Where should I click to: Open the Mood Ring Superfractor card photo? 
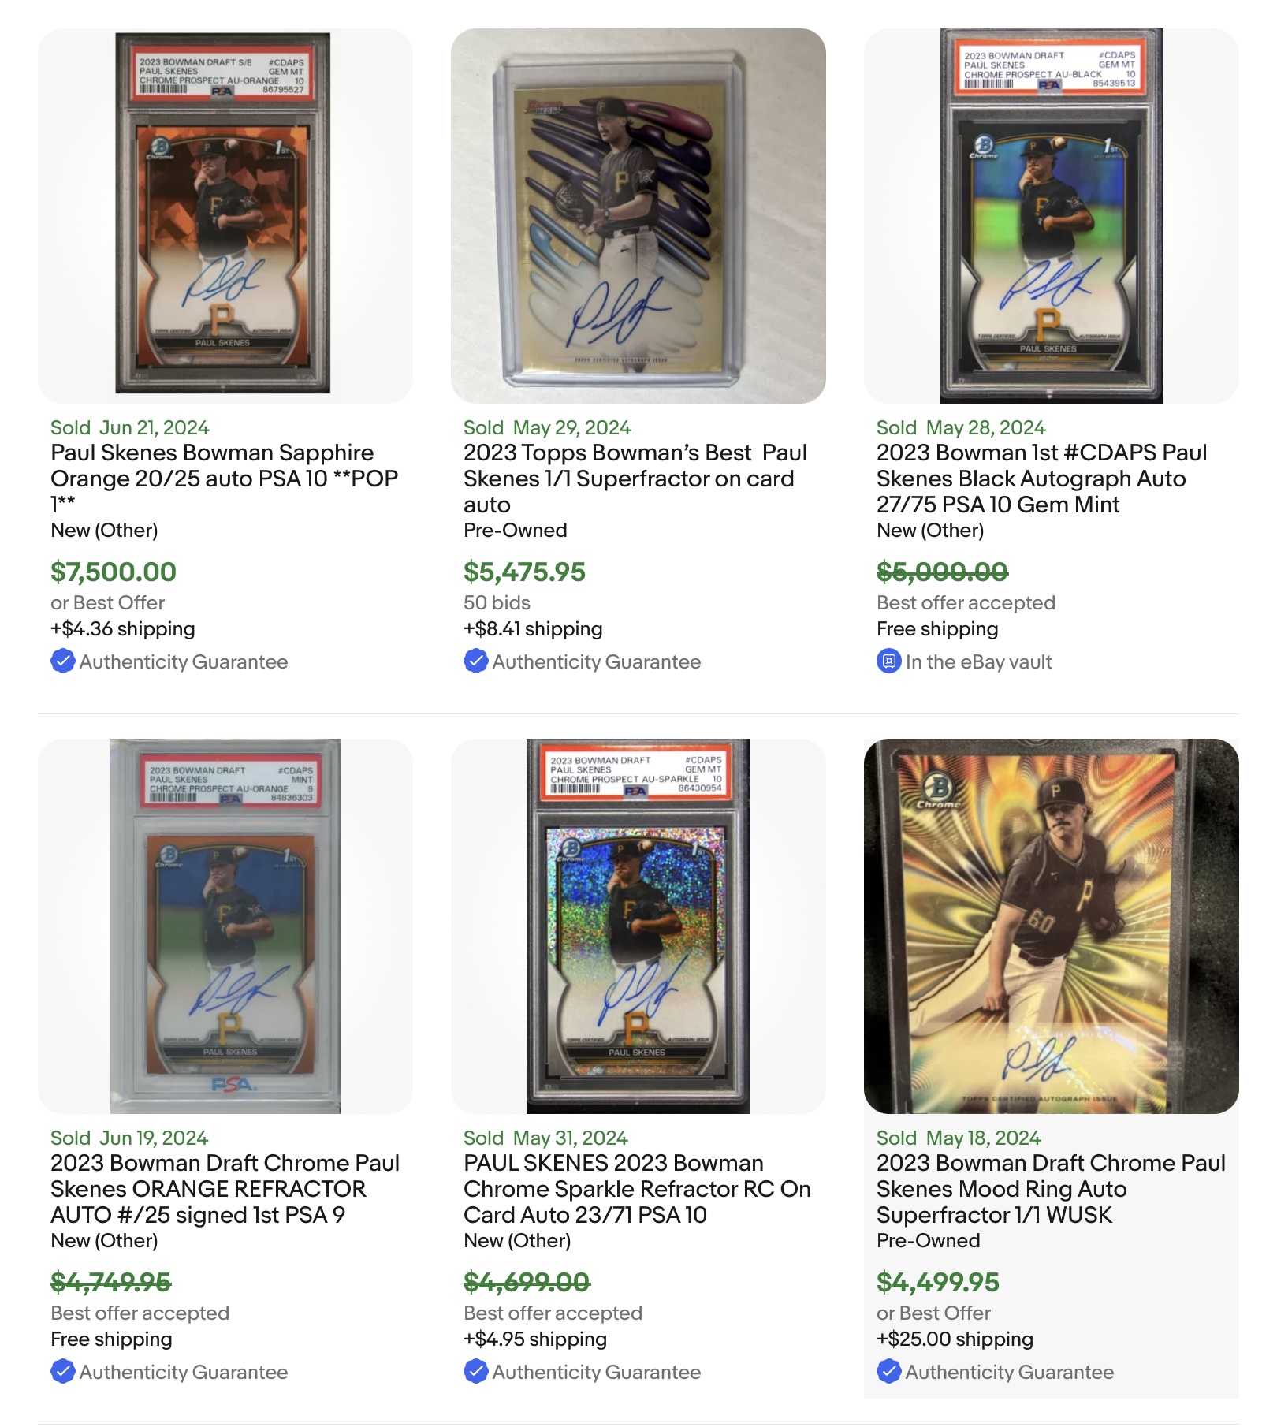(1052, 926)
